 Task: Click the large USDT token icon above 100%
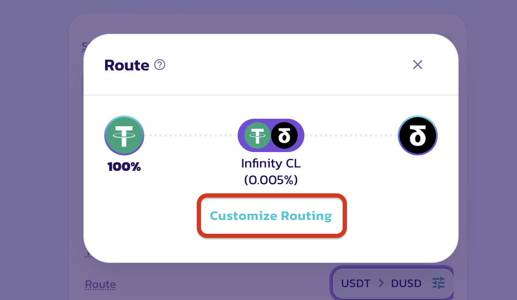click(x=124, y=135)
